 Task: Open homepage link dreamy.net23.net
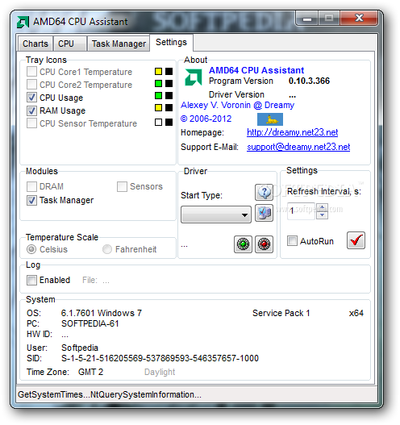(x=292, y=132)
